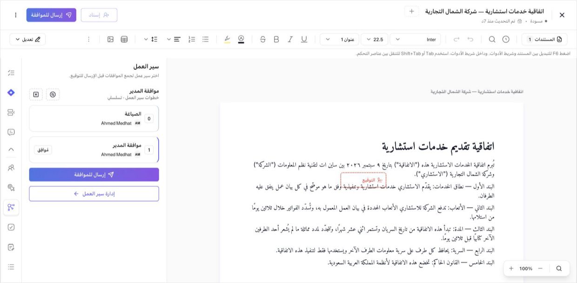Open the header's three-dot more options menu
The width and height of the screenshot is (577, 283).
(15, 15)
